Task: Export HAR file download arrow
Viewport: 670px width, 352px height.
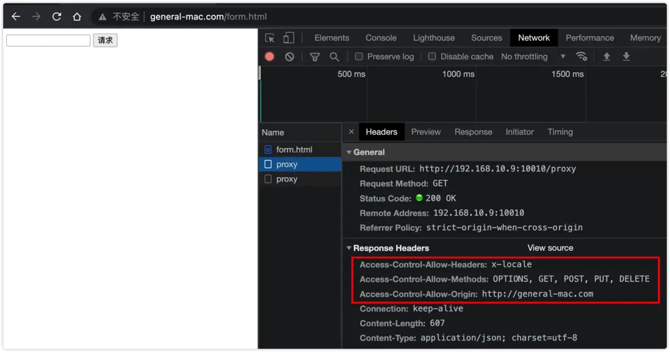Action: pyautogui.click(x=627, y=57)
